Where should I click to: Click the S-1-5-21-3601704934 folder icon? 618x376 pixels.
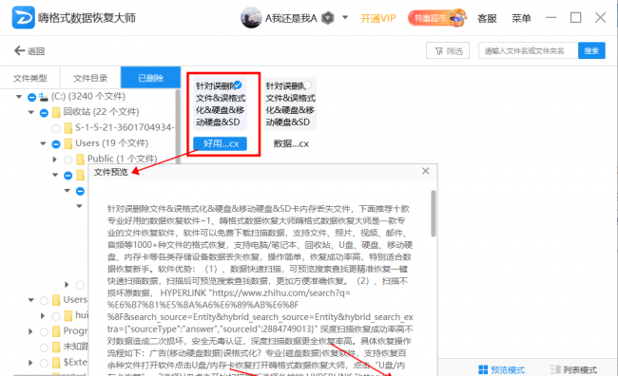pyautogui.click(x=68, y=128)
